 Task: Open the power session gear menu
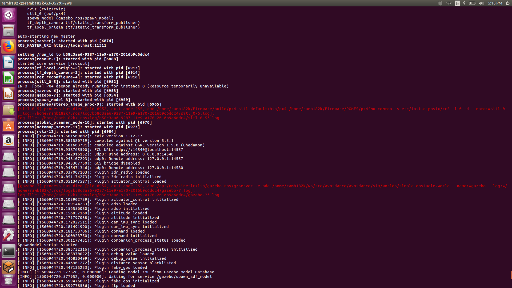(508, 3)
